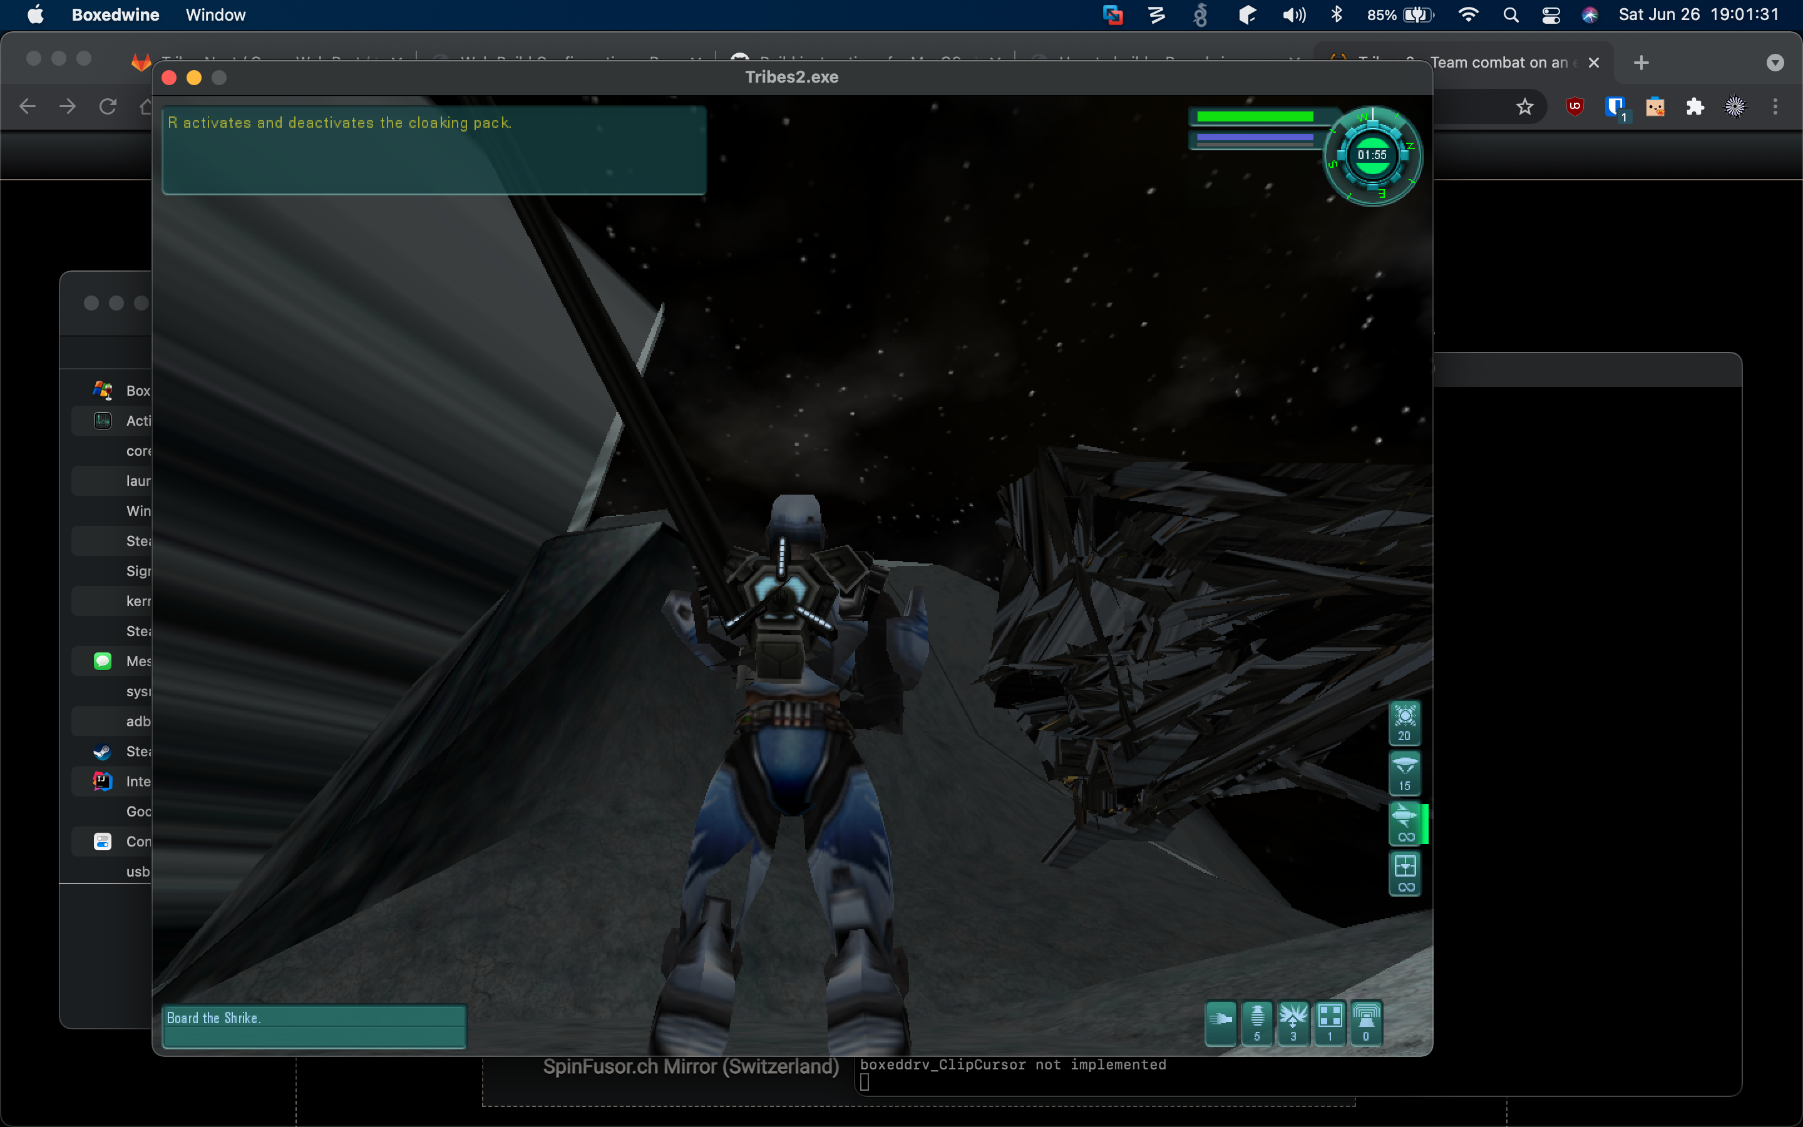
Task: Click the Tribes2.exe window title bar
Action: 792,78
